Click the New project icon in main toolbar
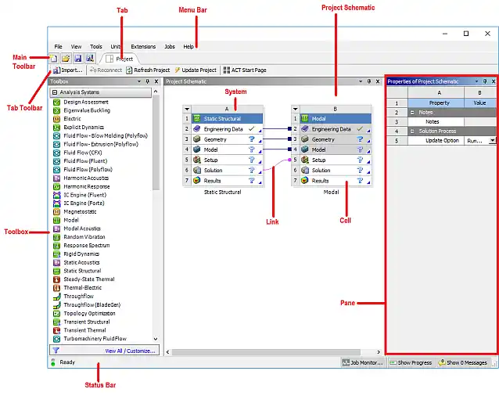This screenshot has width=499, height=396. coord(53,58)
